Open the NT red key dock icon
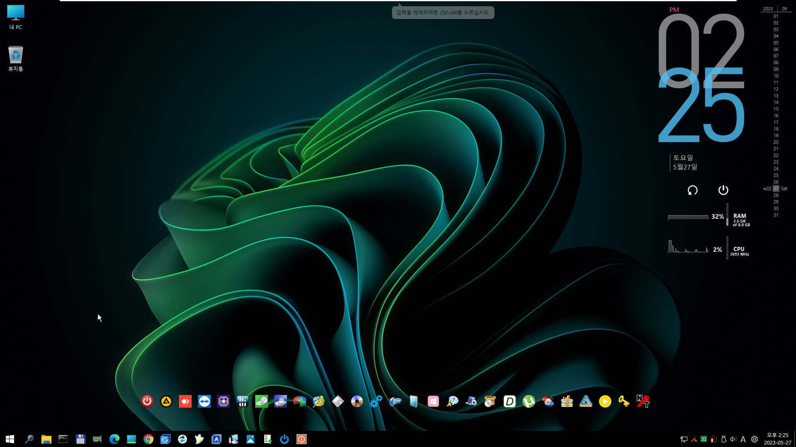 coord(643,401)
